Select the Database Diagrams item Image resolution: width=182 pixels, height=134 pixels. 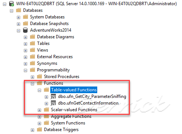coord(55,37)
